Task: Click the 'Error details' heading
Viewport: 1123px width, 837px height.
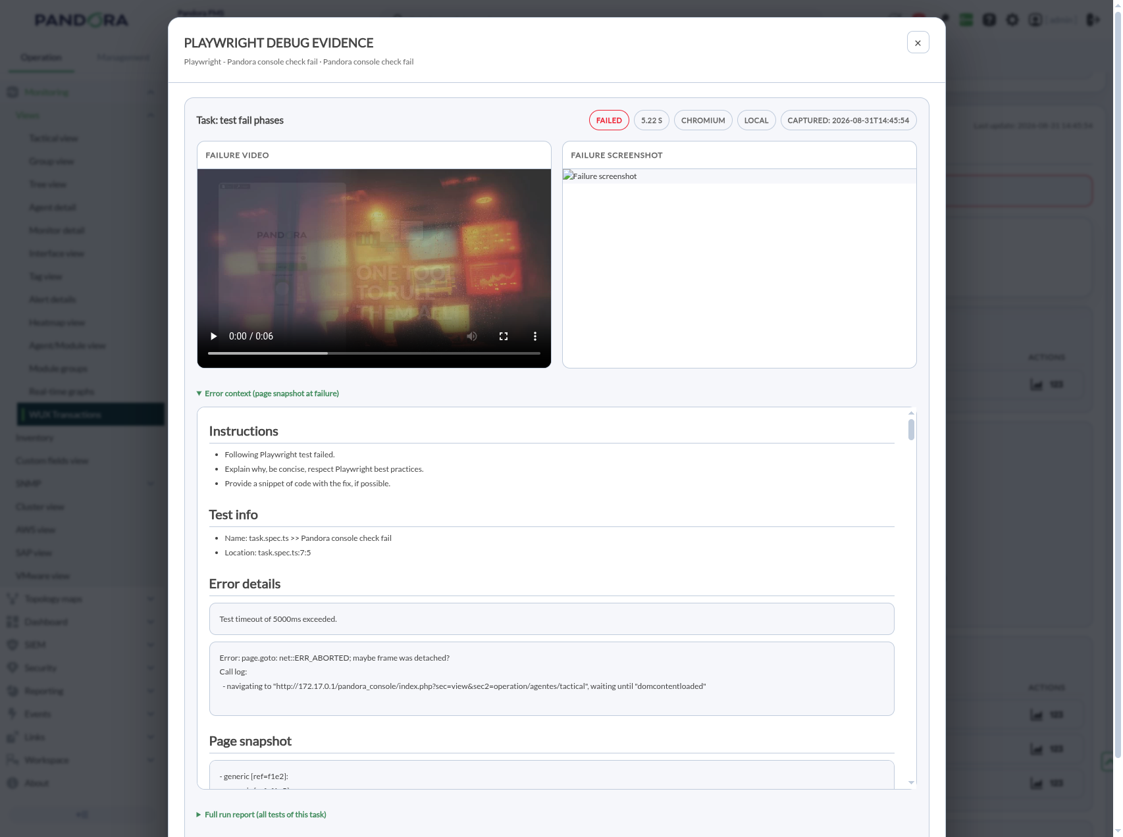Action: click(245, 584)
